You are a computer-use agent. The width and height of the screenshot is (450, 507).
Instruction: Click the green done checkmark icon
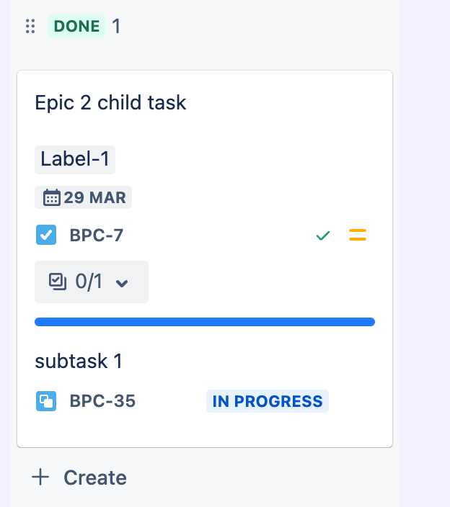click(x=323, y=235)
